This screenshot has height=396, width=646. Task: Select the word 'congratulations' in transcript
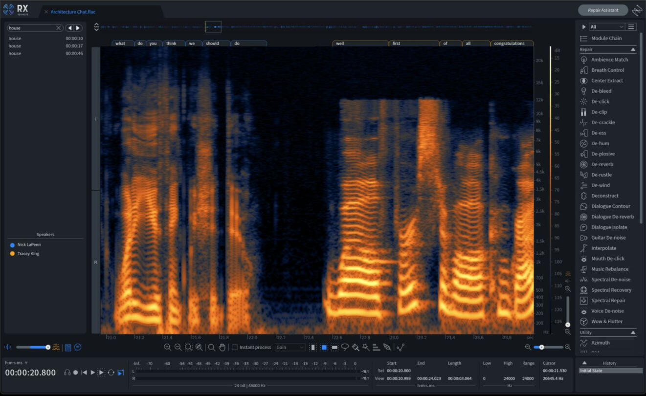tap(509, 44)
